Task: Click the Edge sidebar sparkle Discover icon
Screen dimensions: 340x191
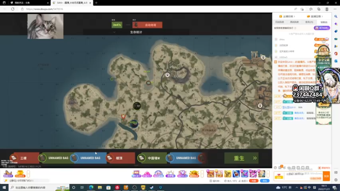Action: [336, 24]
